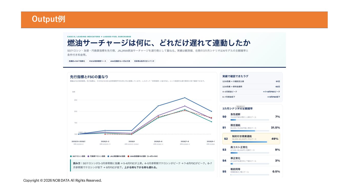Click the 2/28危機 → 大幅改定公表 lag row
349x196 pixels.
(x=251, y=81)
